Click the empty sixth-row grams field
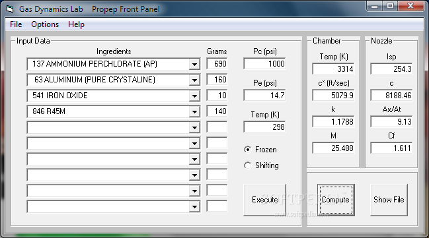The width and height of the screenshot is (429, 238). [217, 143]
